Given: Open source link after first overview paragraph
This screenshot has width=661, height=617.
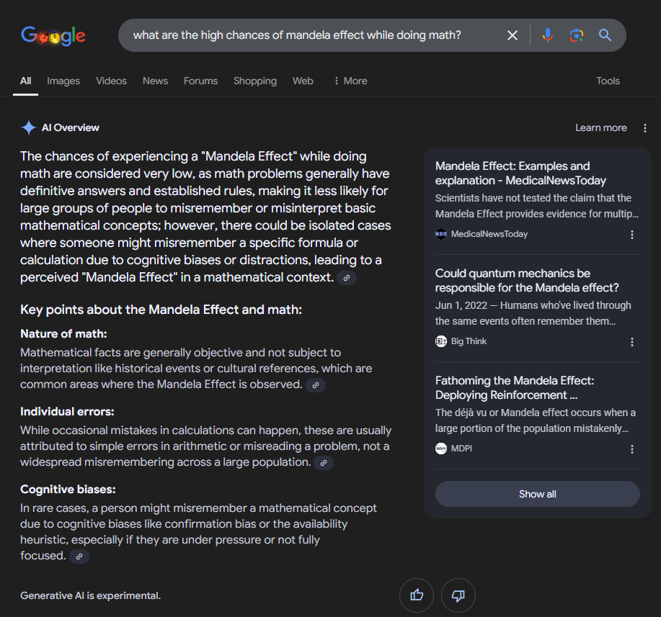Looking at the screenshot, I should coord(347,278).
